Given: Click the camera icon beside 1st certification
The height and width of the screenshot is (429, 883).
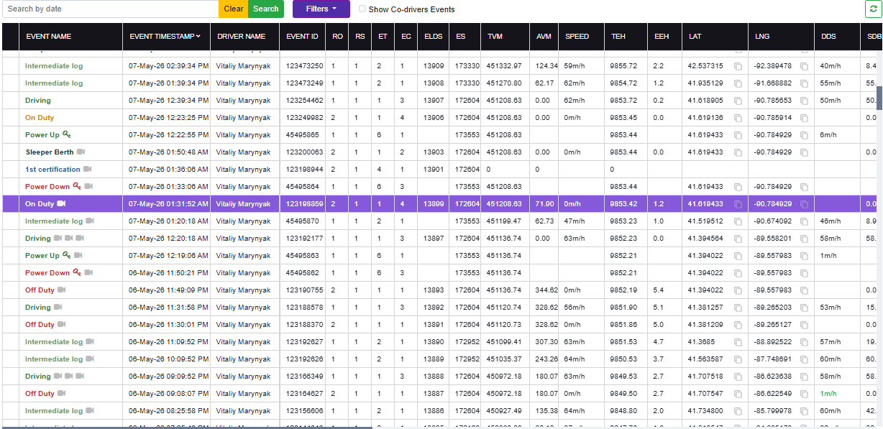Looking at the screenshot, I should click(x=88, y=169).
